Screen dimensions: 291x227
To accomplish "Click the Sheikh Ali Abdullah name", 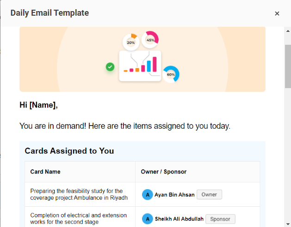I will click(x=179, y=219).
